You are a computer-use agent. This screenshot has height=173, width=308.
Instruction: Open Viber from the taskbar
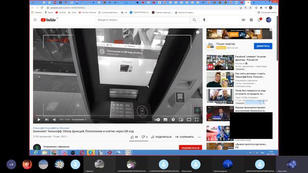(x=64, y=153)
